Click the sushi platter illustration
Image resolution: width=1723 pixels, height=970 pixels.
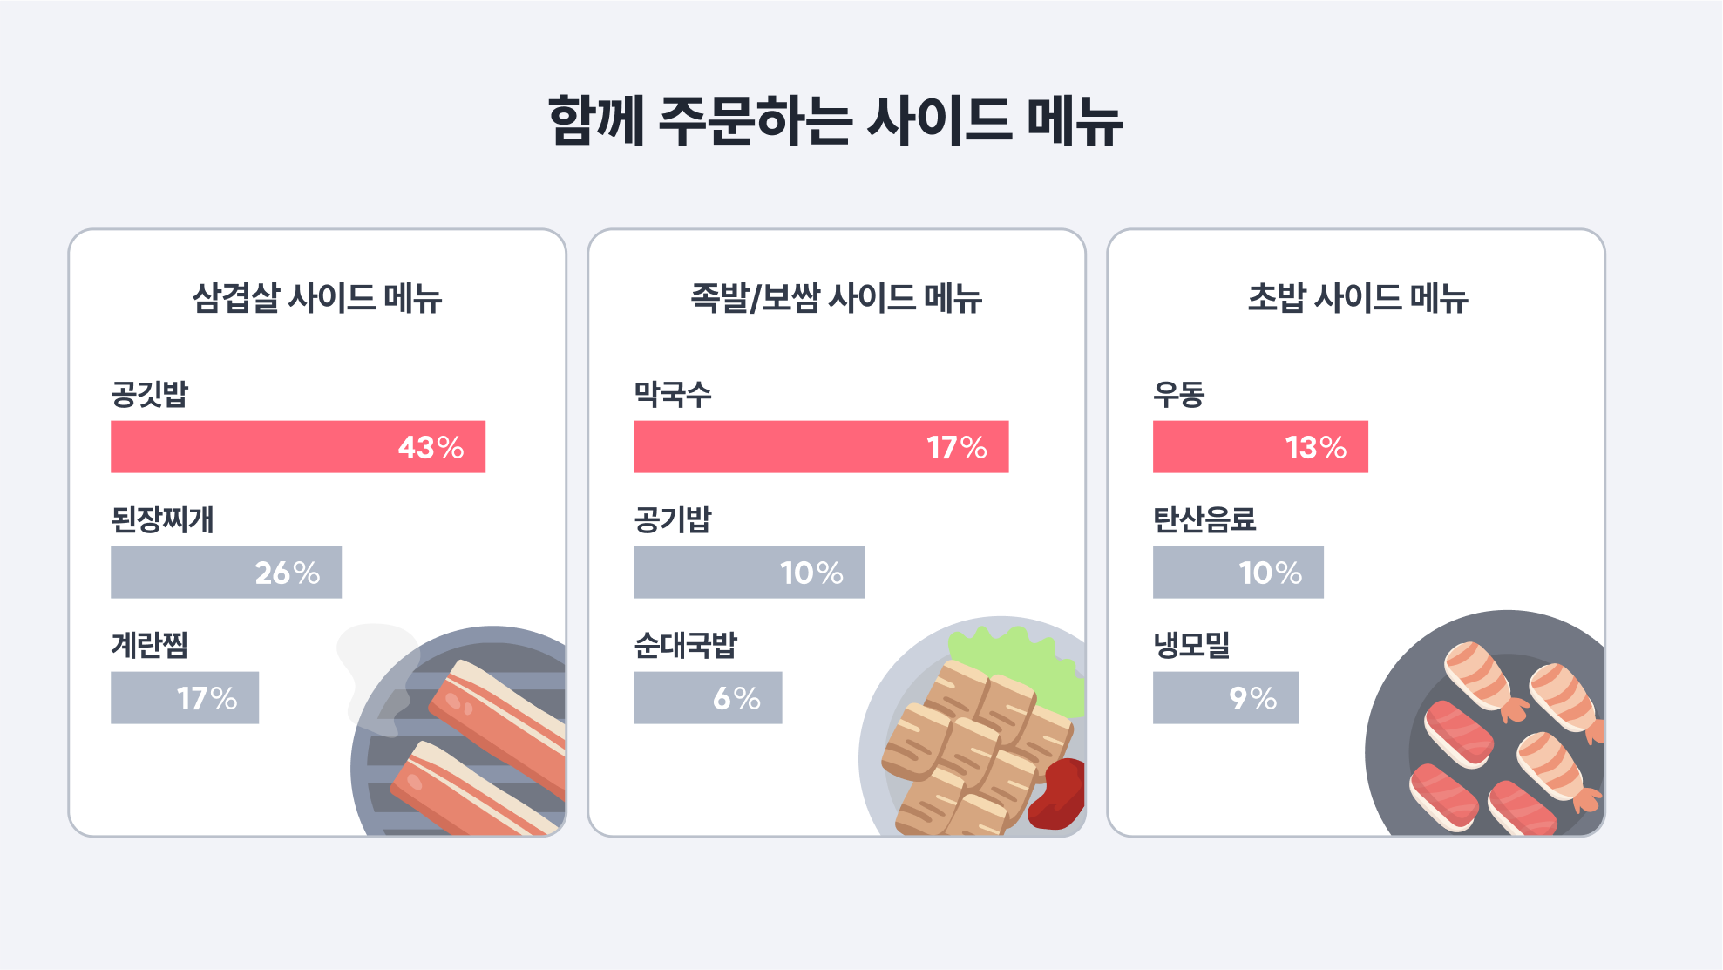[x=1485, y=723]
